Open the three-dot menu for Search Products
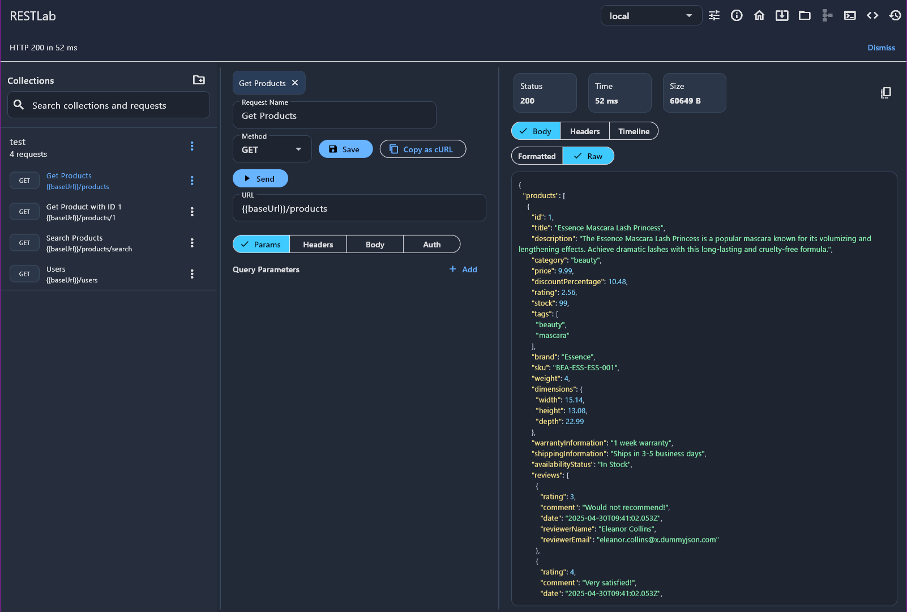Viewport: 907px width, 612px height. 192,243
